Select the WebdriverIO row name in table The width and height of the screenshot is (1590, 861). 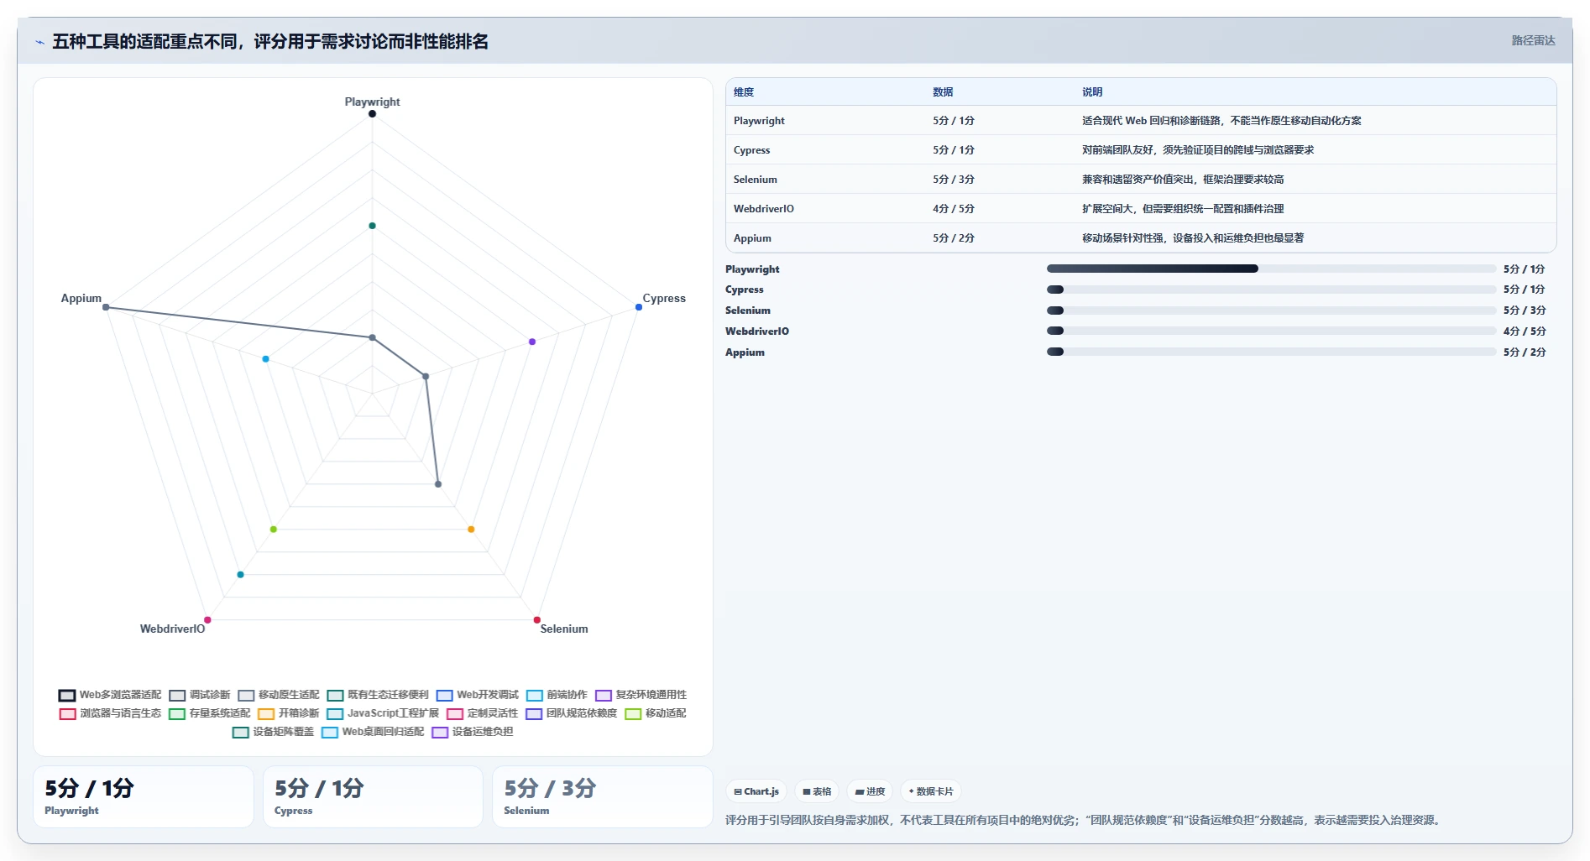coord(764,209)
